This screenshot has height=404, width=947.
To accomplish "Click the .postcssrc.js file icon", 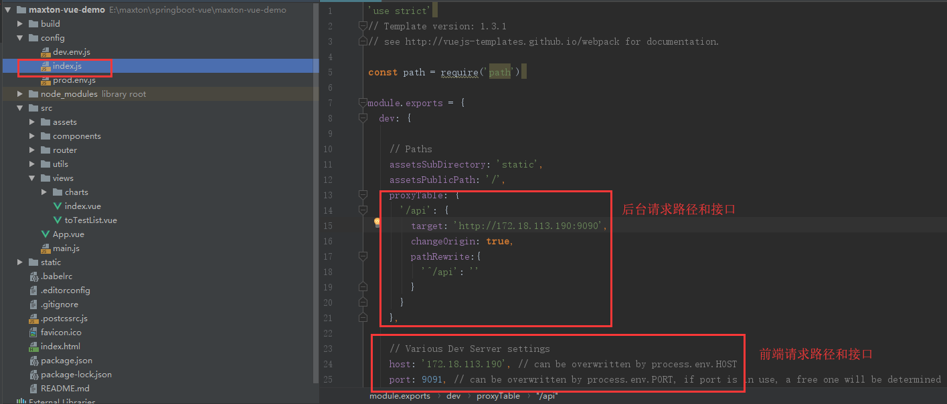I will tap(33, 319).
